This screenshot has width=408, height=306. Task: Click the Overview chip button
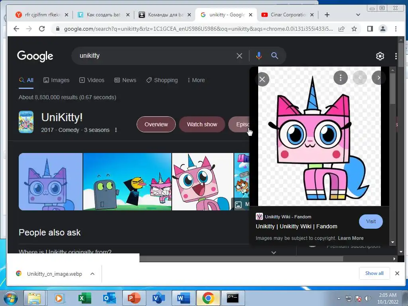click(x=156, y=124)
